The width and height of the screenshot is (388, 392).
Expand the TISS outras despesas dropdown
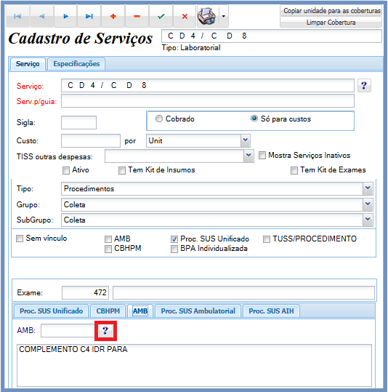[248, 156]
